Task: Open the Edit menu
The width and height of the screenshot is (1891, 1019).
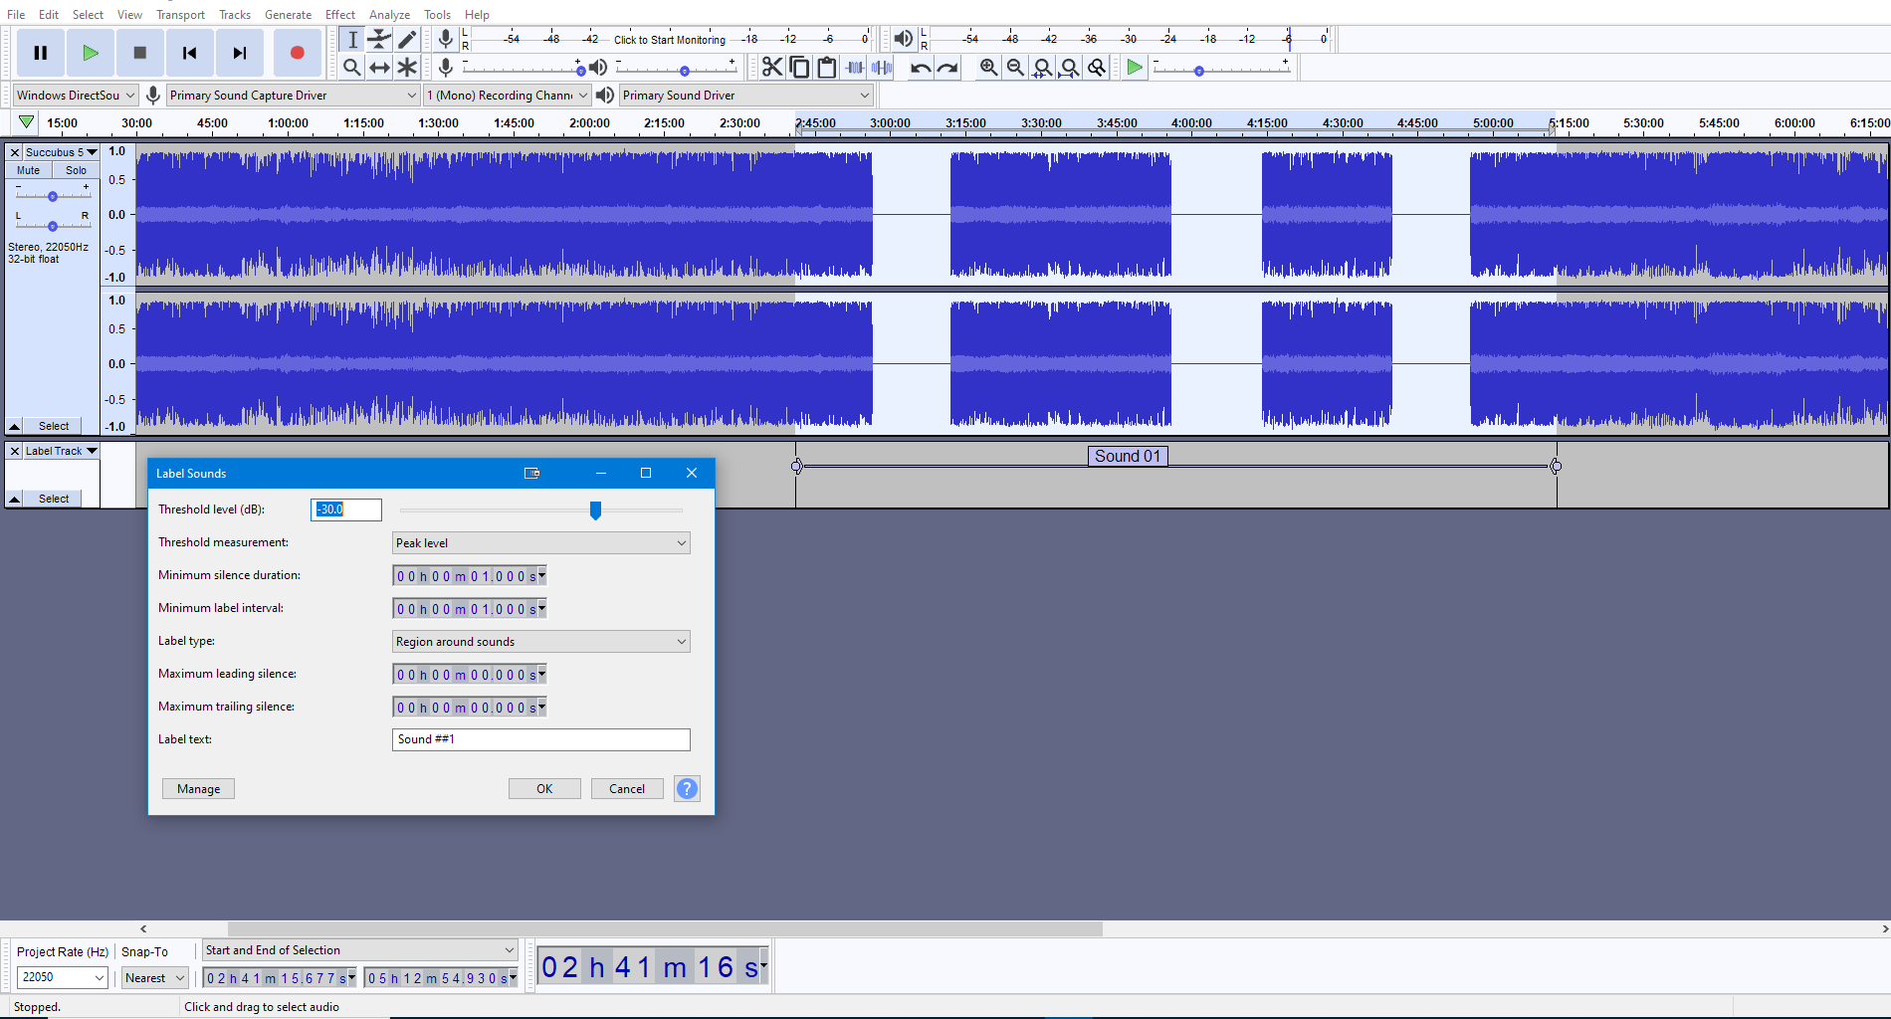Action: click(x=49, y=14)
